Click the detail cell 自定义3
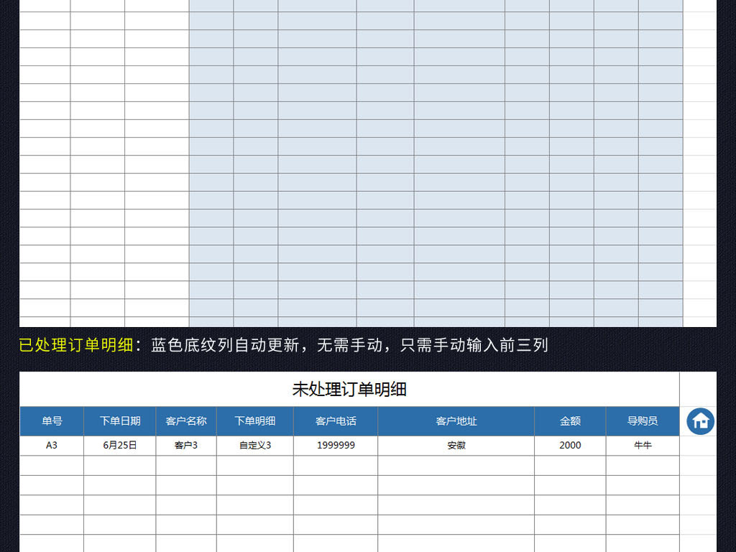Image resolution: width=736 pixels, height=552 pixels. (255, 446)
